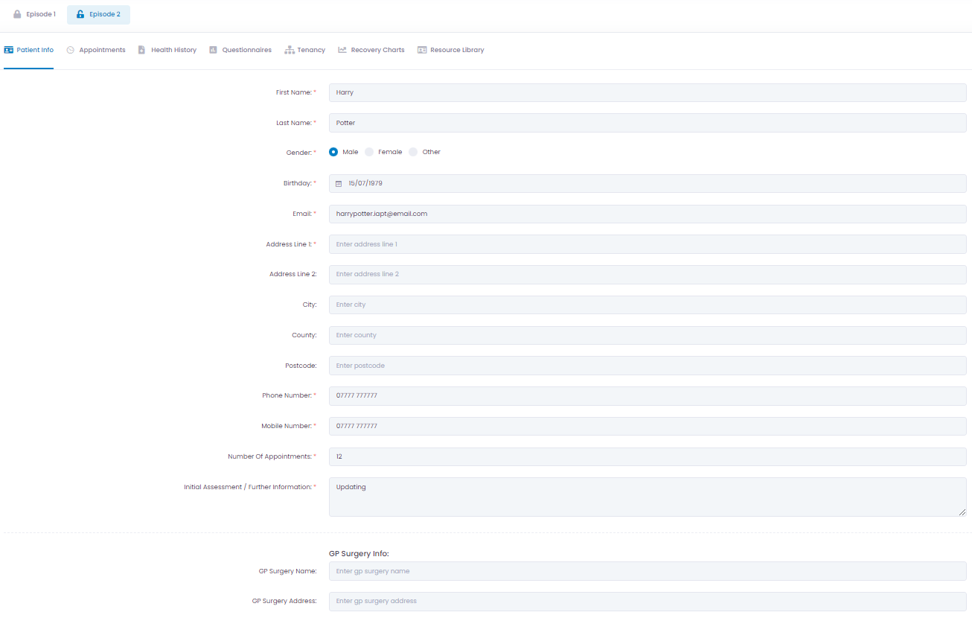
Task: Switch to the Episode 1 tab
Action: tap(34, 14)
